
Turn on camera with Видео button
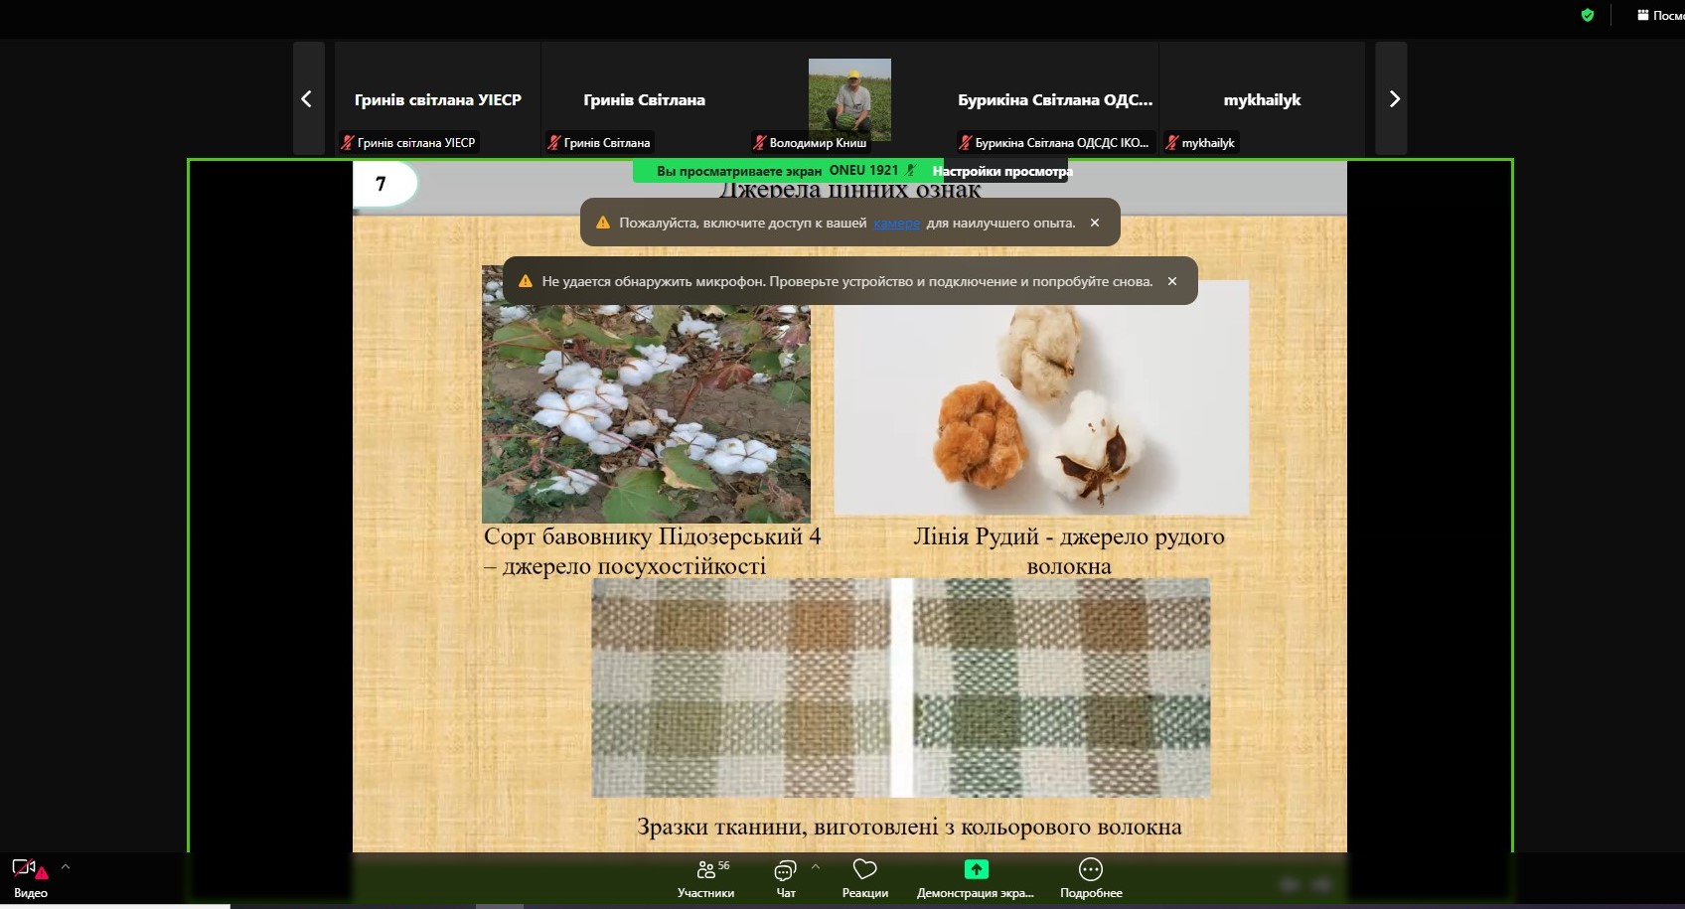(29, 876)
